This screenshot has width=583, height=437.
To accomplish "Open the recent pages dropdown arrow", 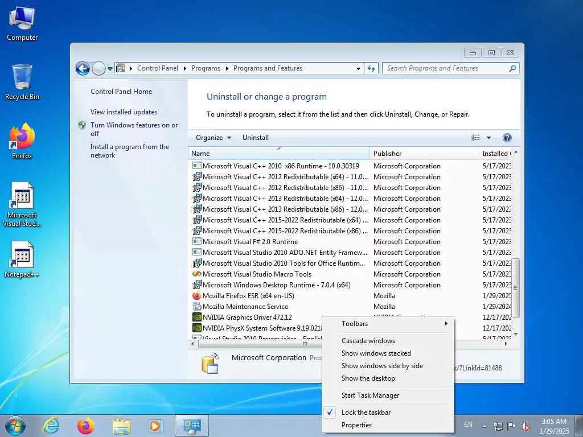I will (110, 69).
